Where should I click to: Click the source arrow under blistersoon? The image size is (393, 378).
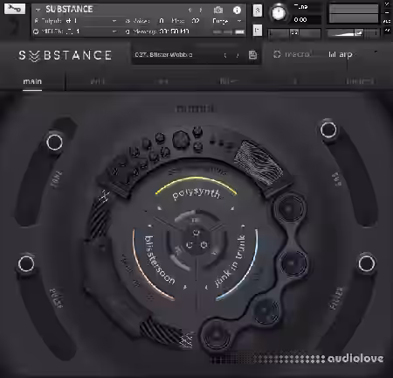[184, 287]
